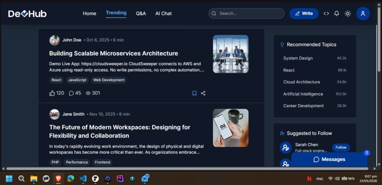Open the phone and coffee article thumbnail
This screenshot has height=185, width=382.
230,128
